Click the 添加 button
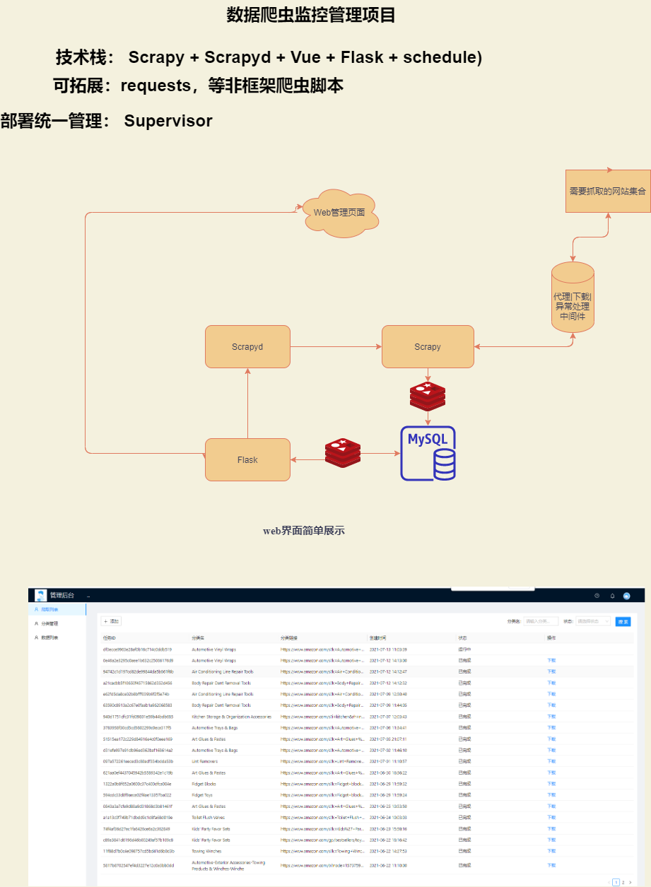651x887 pixels. (x=112, y=621)
